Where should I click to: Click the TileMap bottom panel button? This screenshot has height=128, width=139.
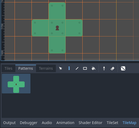pyautogui.click(x=129, y=123)
